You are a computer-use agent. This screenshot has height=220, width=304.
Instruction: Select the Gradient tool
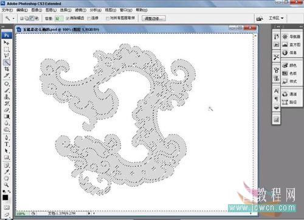click(x=7, y=116)
